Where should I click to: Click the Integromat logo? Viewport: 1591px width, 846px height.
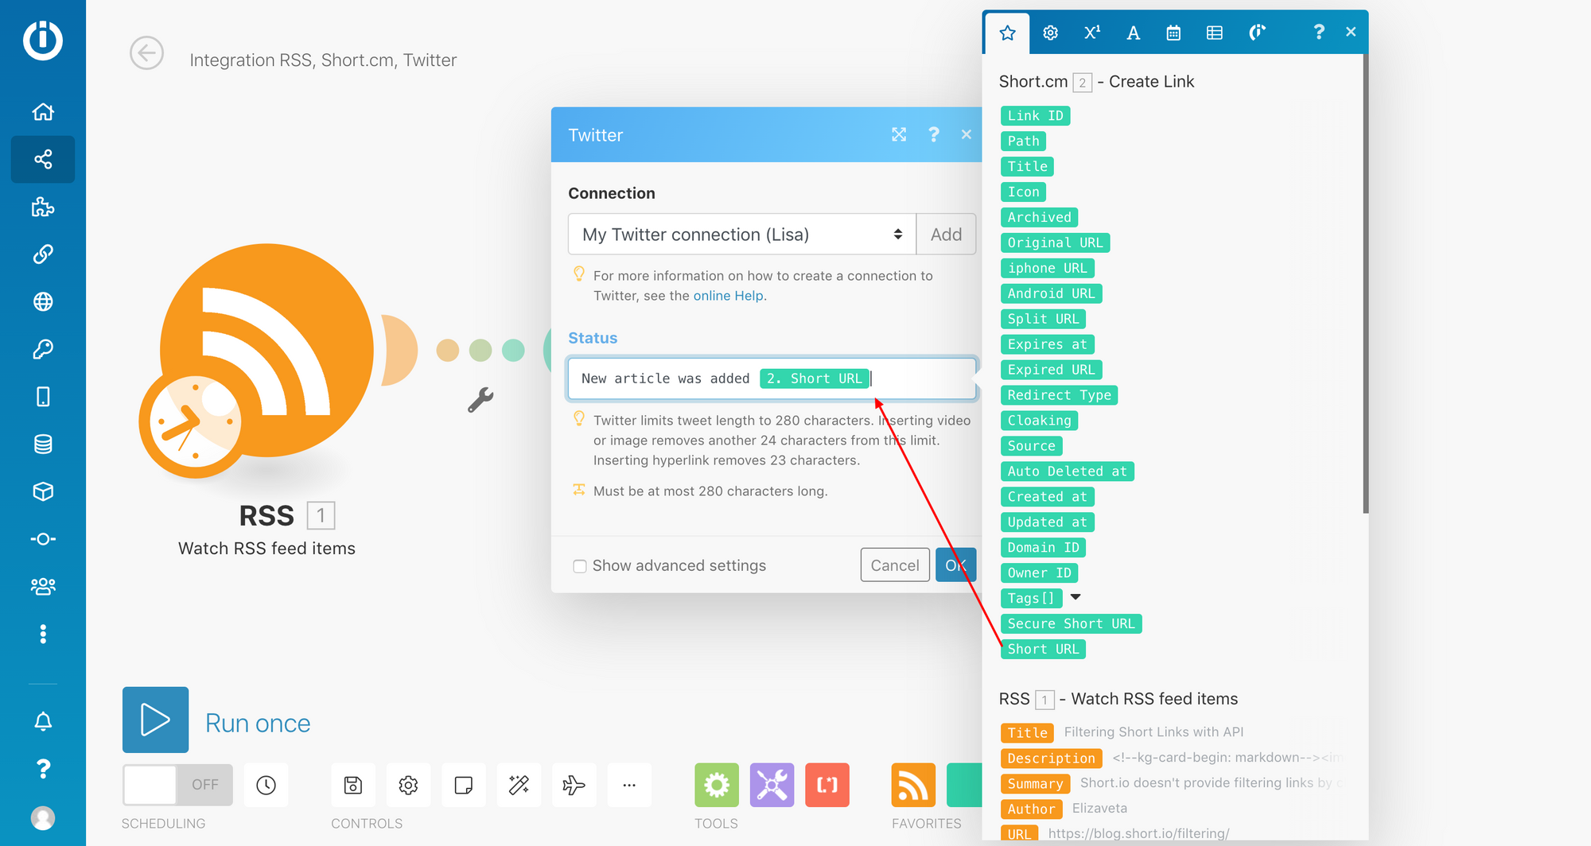[43, 40]
